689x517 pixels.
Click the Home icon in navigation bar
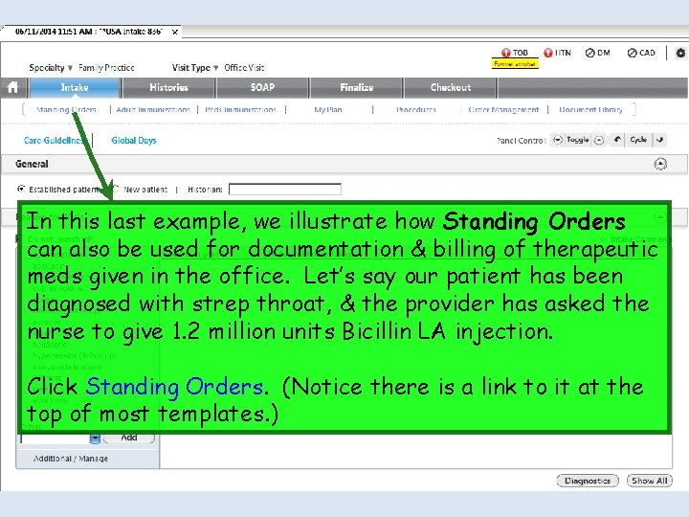tap(12, 87)
